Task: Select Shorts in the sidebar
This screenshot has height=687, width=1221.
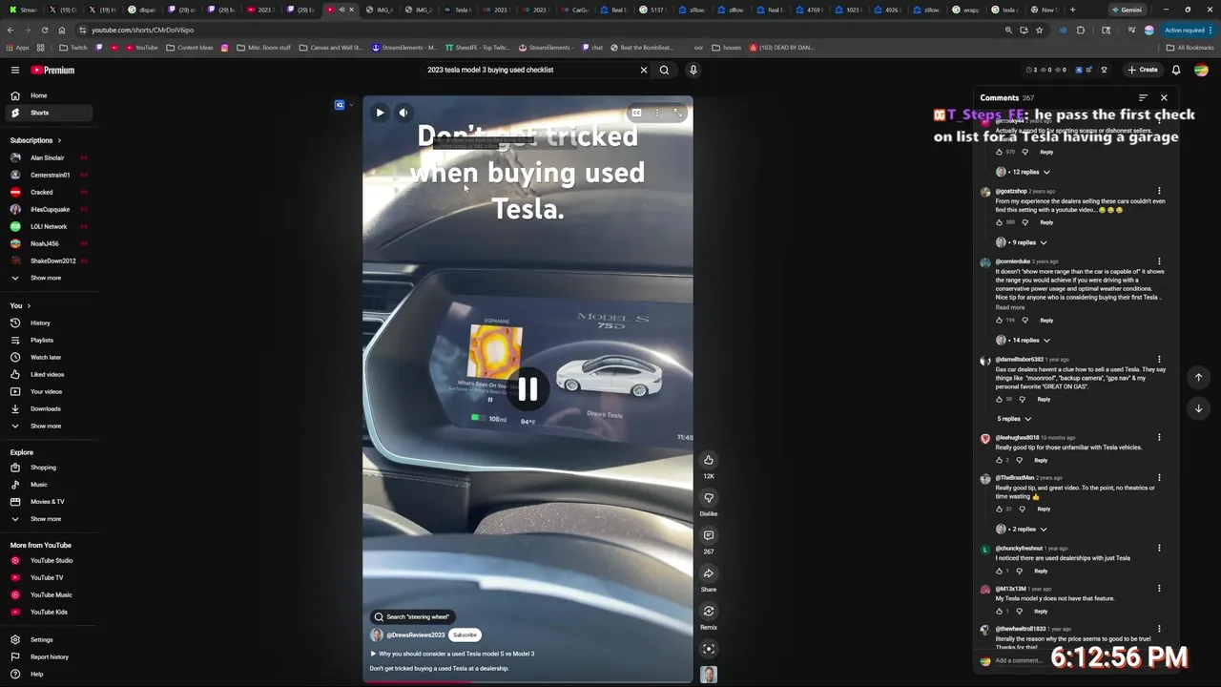Action: pyautogui.click(x=48, y=113)
